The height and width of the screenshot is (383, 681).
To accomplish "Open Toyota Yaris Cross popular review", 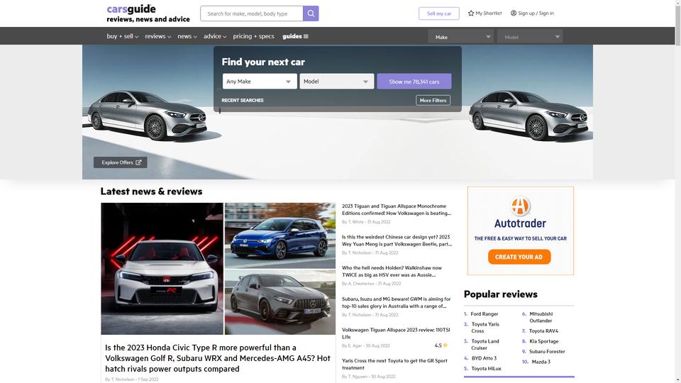I will [x=485, y=328].
